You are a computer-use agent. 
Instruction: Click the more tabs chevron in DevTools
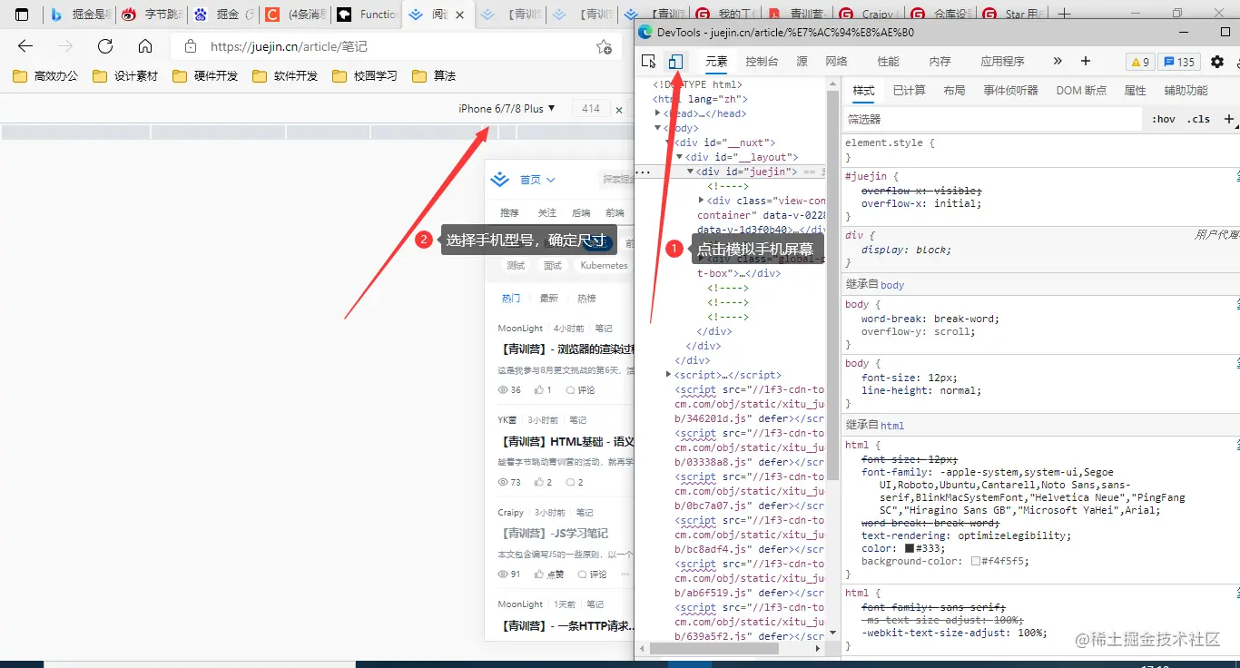pyautogui.click(x=1058, y=61)
